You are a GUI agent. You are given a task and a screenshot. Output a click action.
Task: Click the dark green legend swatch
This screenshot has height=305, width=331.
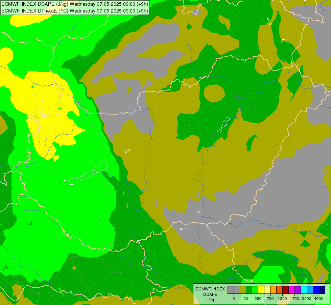pyautogui.click(x=249, y=290)
